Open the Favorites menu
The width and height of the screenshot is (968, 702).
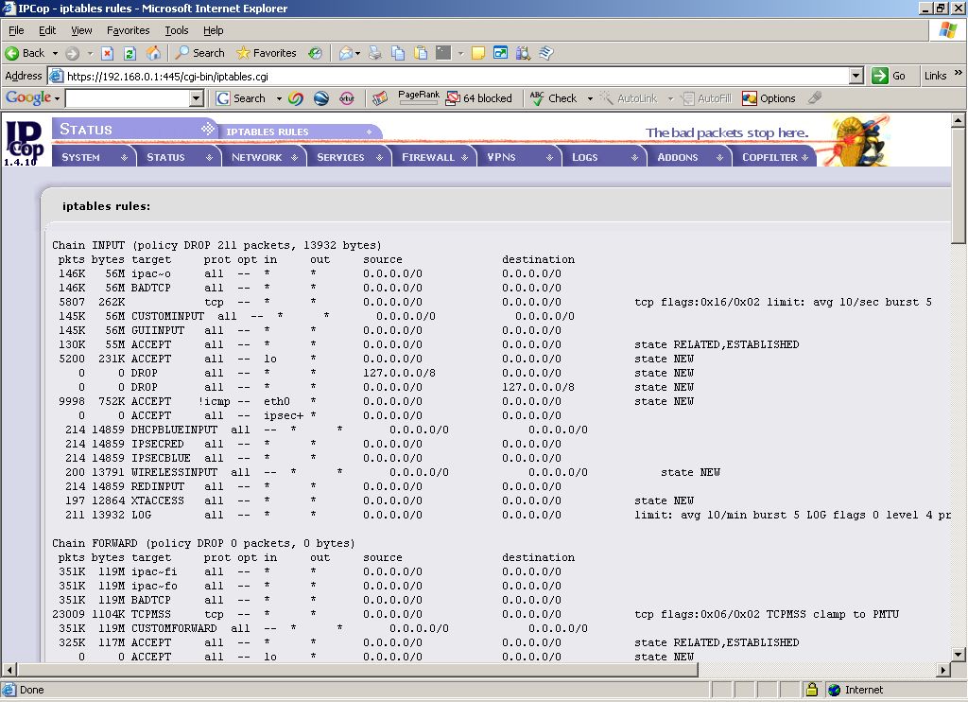(x=128, y=30)
